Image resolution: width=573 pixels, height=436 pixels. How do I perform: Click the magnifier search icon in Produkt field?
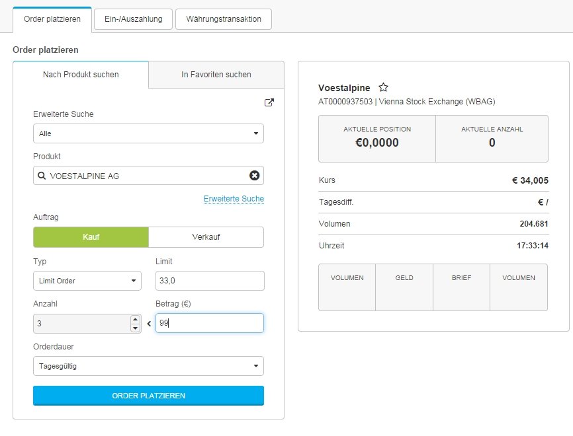click(42, 176)
